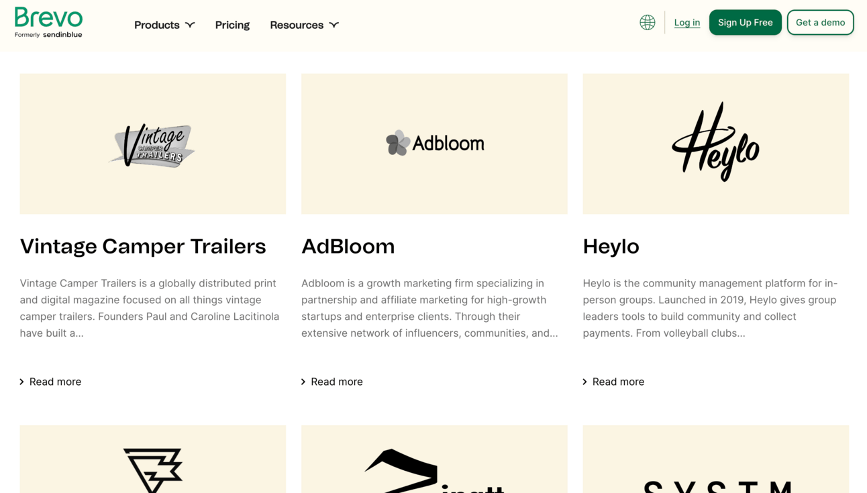
Task: Click the Log in link
Action: pos(686,22)
